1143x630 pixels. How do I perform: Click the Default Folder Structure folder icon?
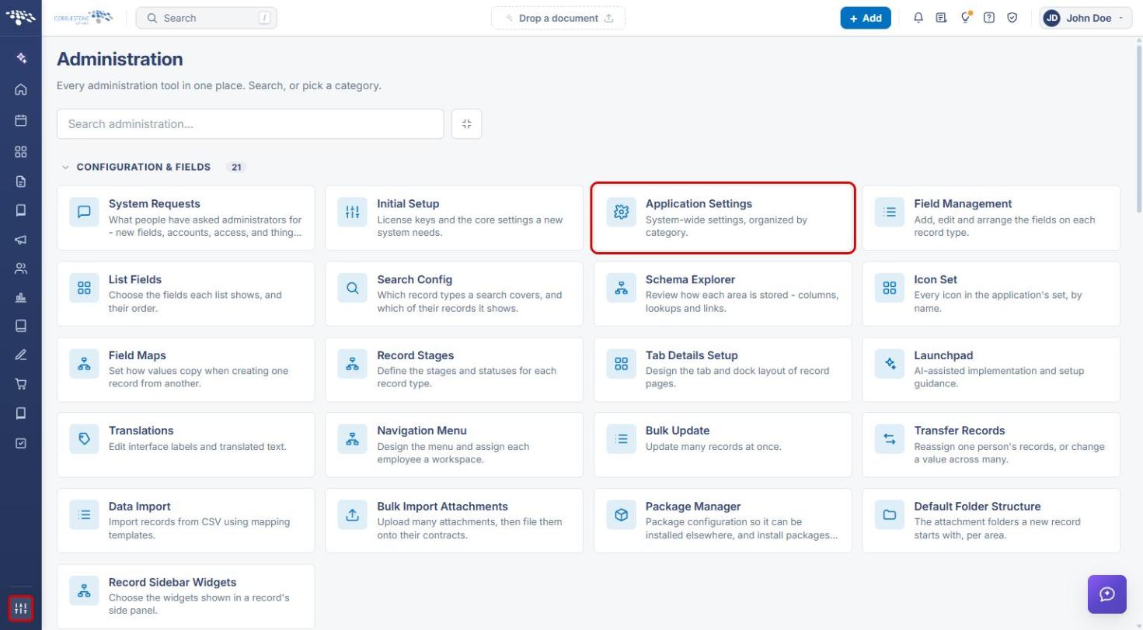(x=890, y=514)
